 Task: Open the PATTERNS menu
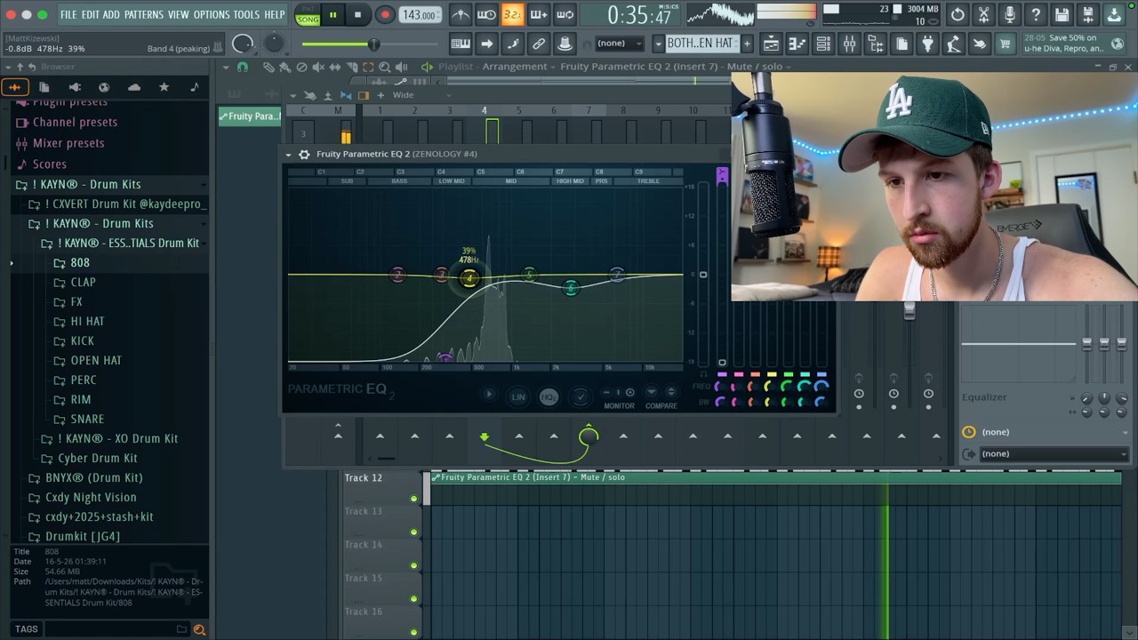tap(143, 15)
